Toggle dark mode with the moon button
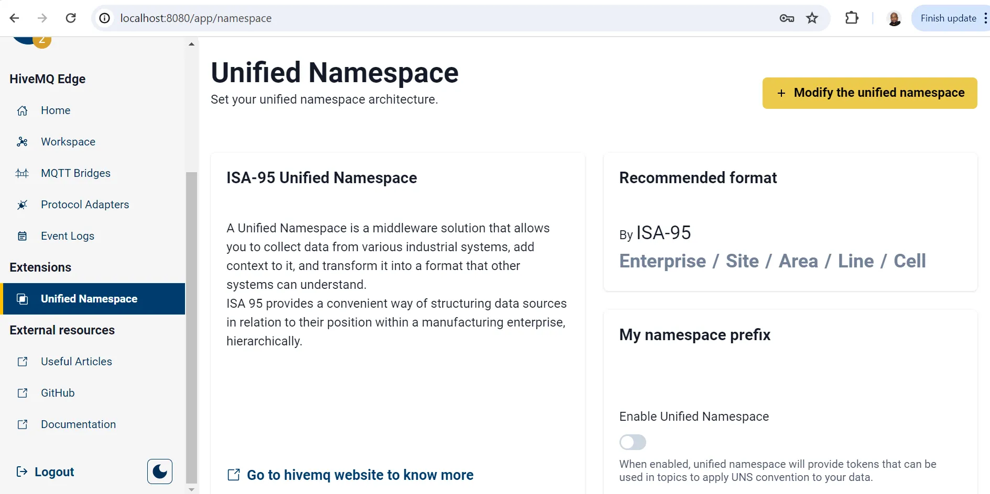The height and width of the screenshot is (494, 990). pos(160,471)
